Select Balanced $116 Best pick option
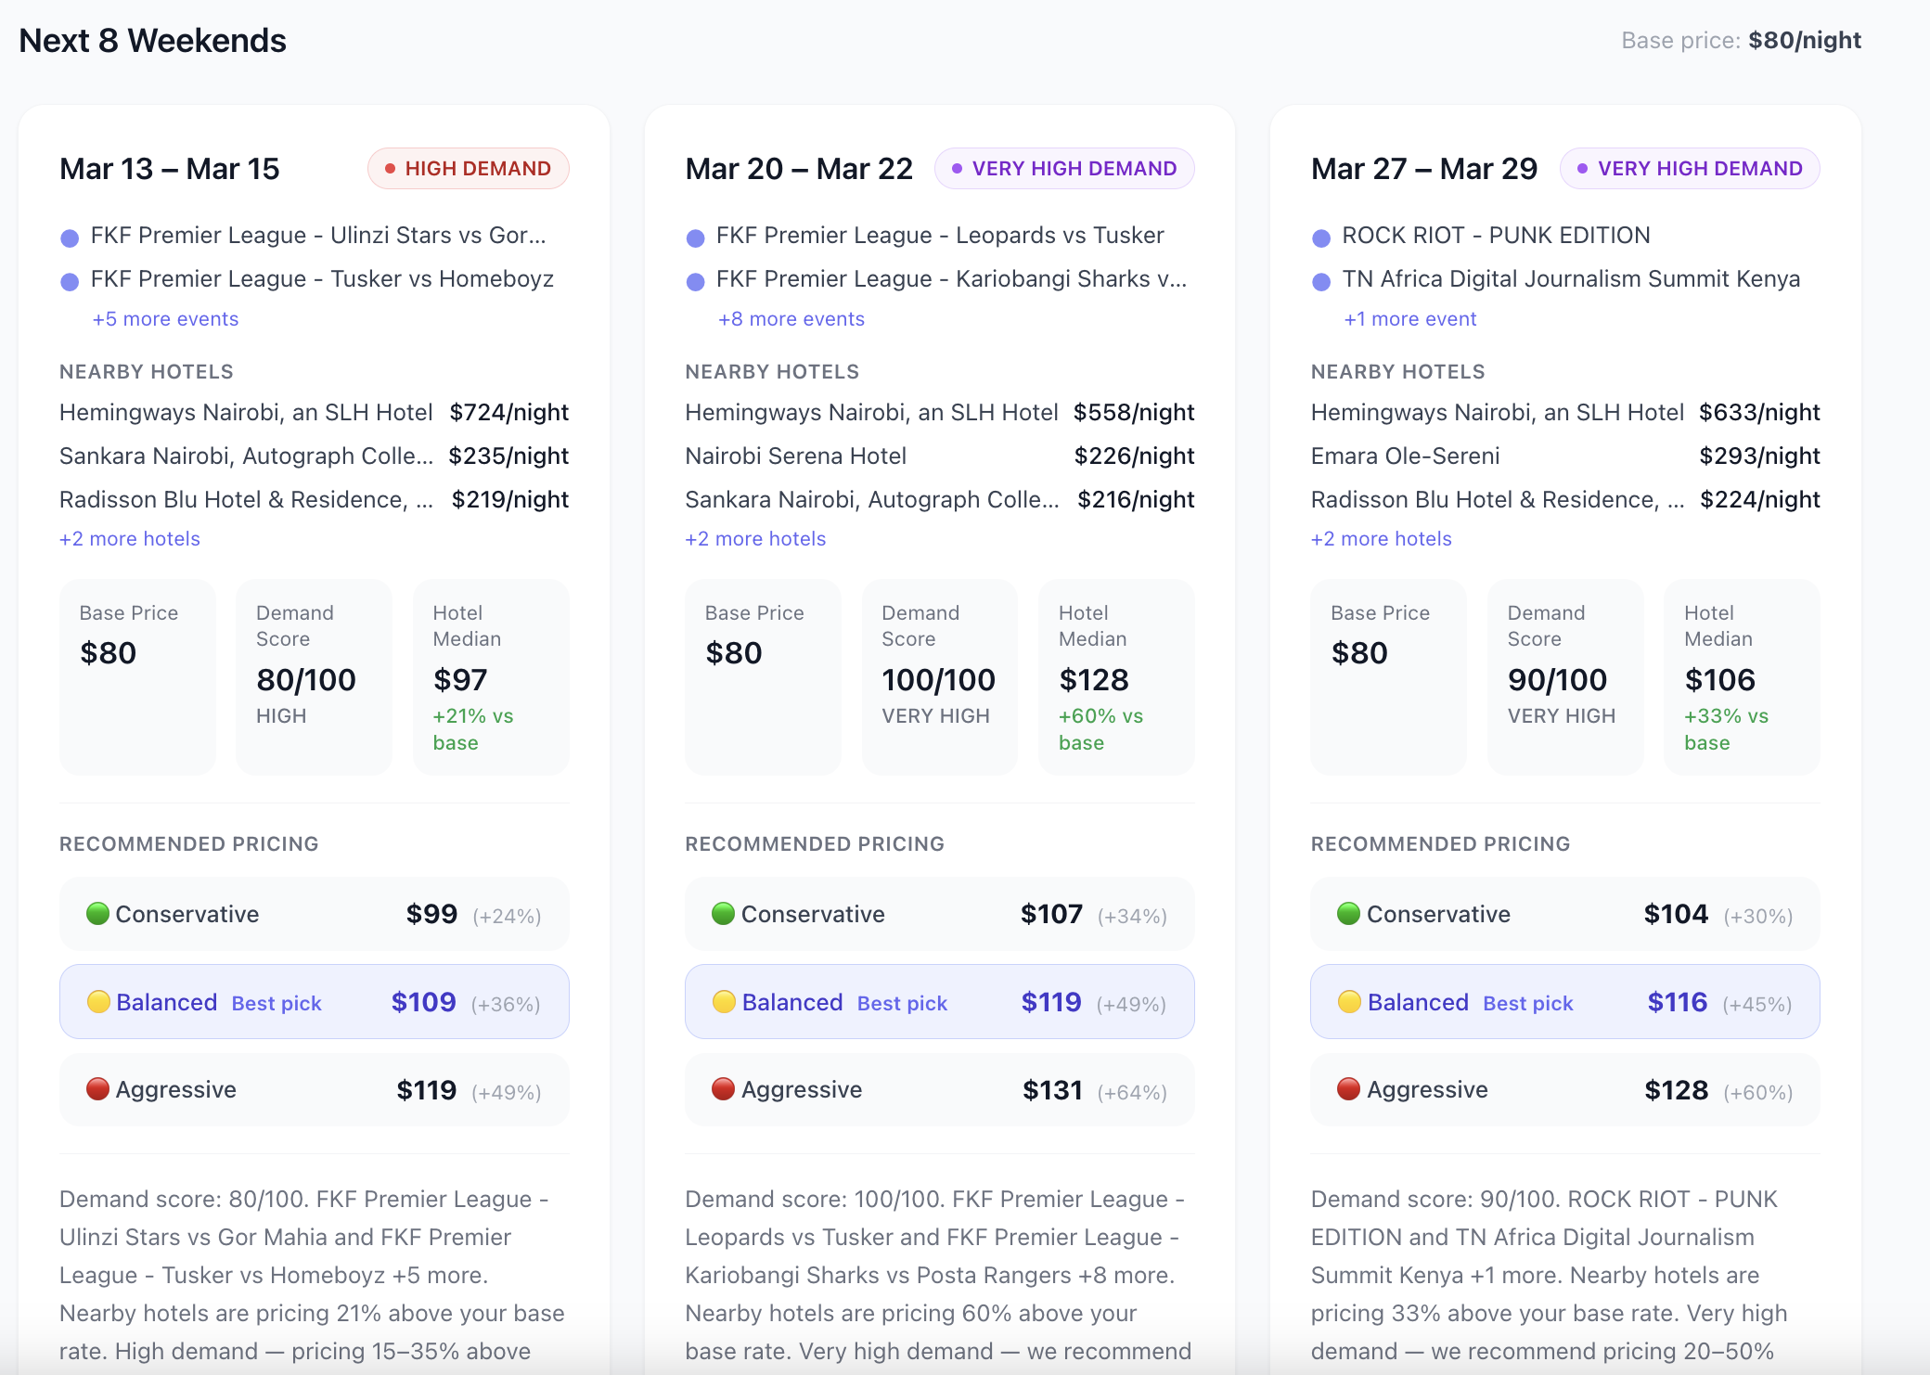 (1564, 1002)
